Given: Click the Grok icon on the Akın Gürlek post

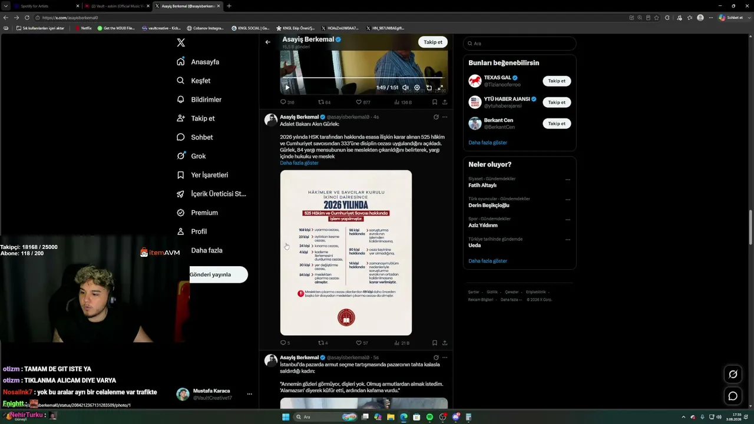Looking at the screenshot, I should [436, 117].
